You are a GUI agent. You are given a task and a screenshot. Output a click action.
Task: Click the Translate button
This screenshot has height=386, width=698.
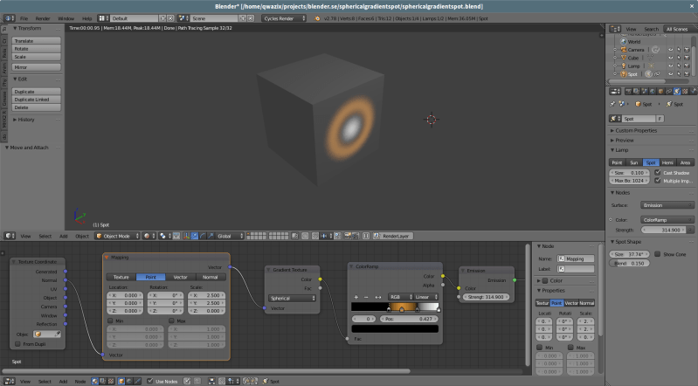(36, 40)
